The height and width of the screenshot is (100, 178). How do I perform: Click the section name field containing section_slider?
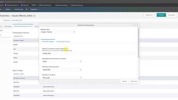tap(88, 53)
